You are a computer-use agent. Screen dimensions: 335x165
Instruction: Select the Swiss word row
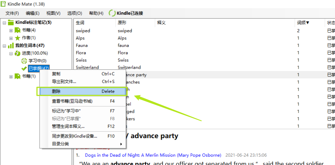pyautogui.click(x=204, y=60)
